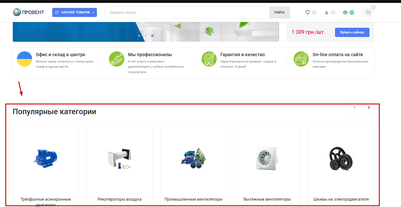Click the Офис и склад в центре heading
This screenshot has width=401, height=207.
61,55
